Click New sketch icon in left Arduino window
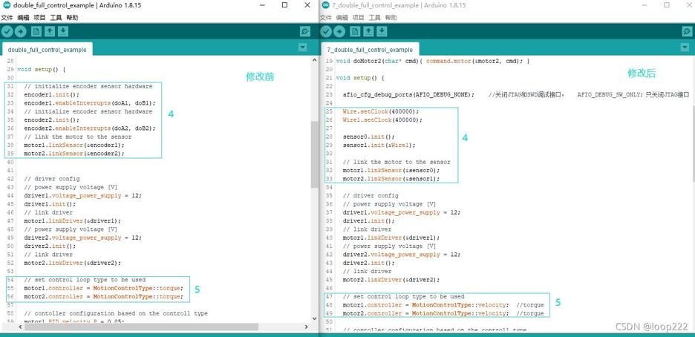Screen dimensions: 695x337 (x=36, y=31)
